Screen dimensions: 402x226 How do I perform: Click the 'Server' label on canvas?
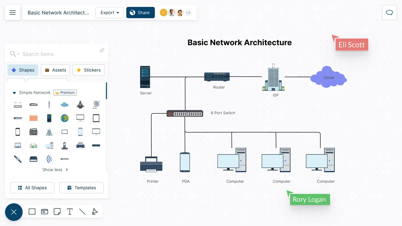[x=146, y=93]
